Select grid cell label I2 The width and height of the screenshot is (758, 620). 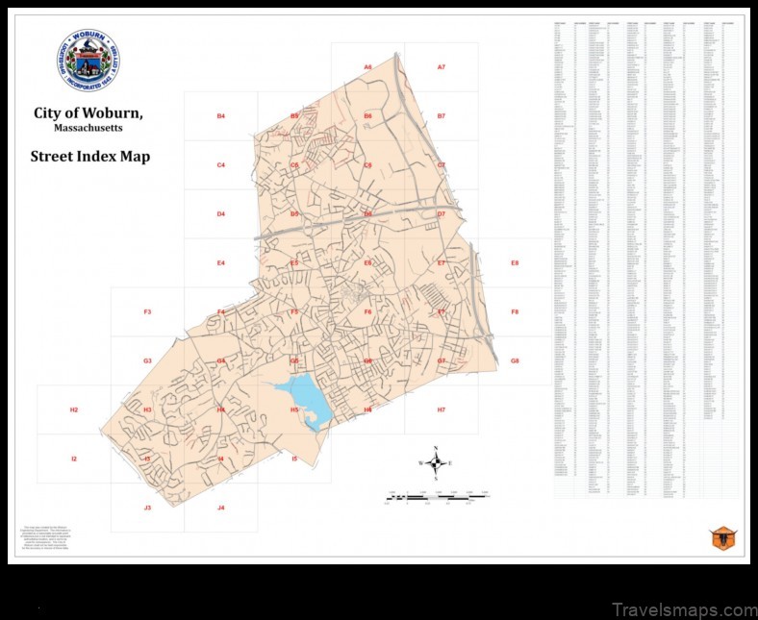(x=74, y=459)
